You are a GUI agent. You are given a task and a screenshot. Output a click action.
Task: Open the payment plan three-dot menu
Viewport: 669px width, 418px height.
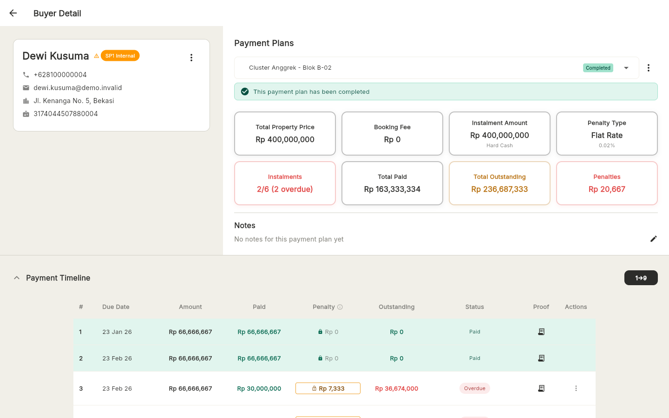(649, 67)
